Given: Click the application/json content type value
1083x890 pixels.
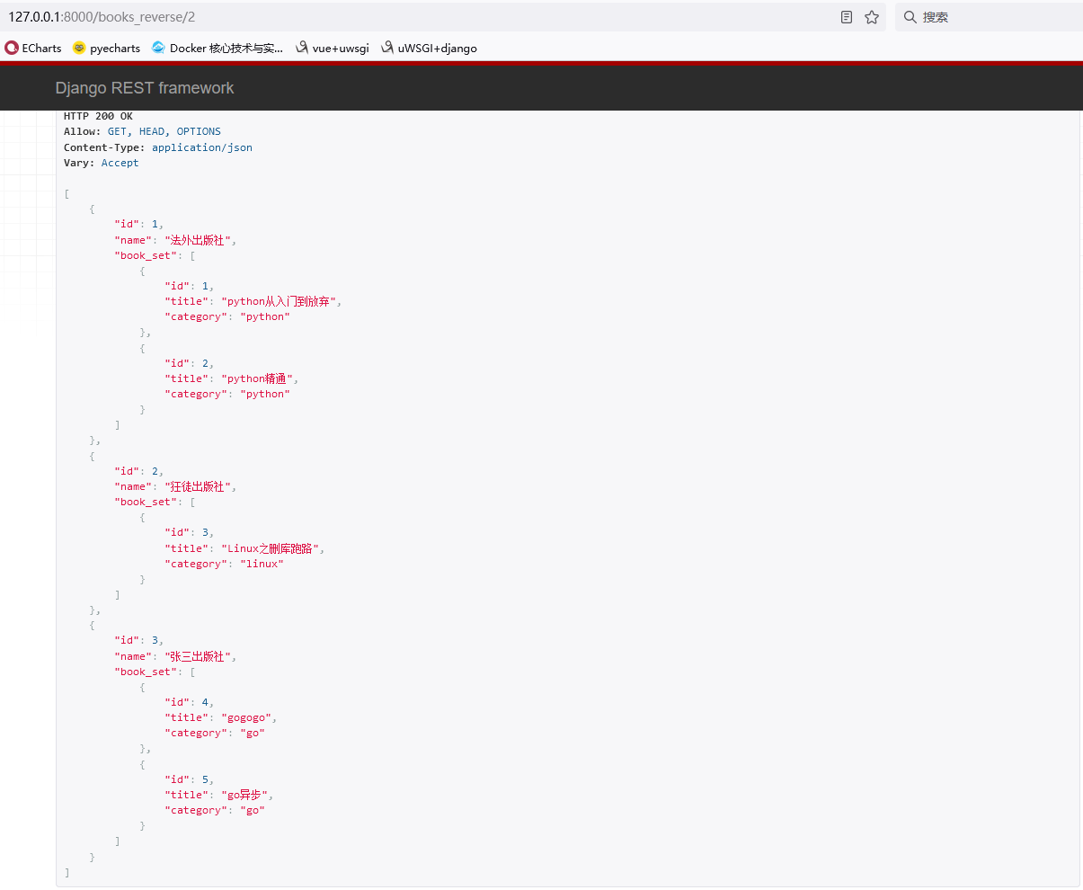Looking at the screenshot, I should point(202,147).
